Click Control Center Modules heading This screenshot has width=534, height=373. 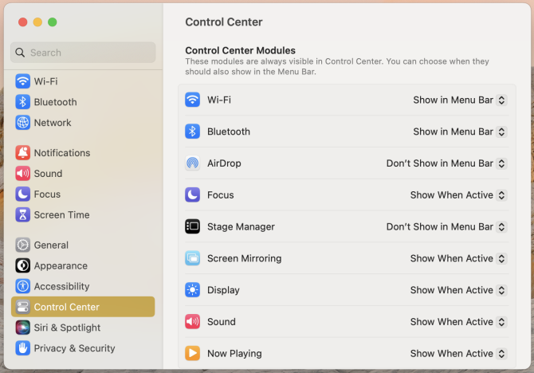(240, 50)
